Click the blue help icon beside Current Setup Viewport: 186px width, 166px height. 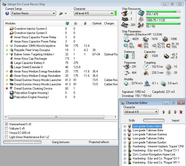point(7,13)
